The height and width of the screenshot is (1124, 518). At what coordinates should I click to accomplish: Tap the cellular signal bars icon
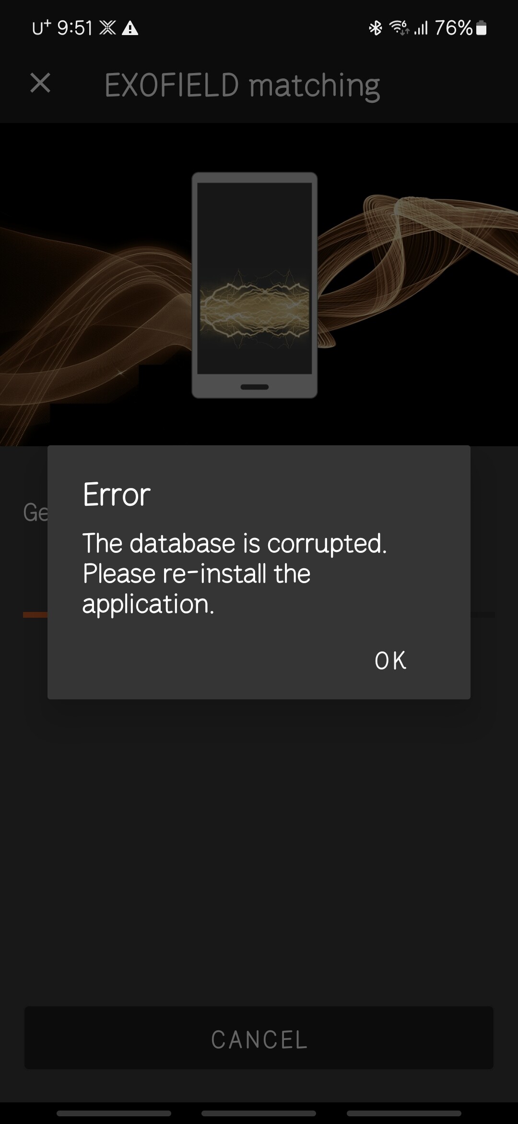point(421,28)
